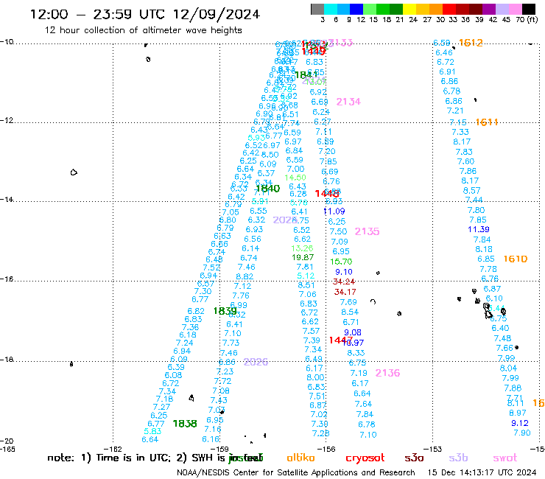The image size is (545, 479).
Task: Click the timestamp '15 Dec 14:13:17 UTC 2024'
Action: tap(482, 473)
